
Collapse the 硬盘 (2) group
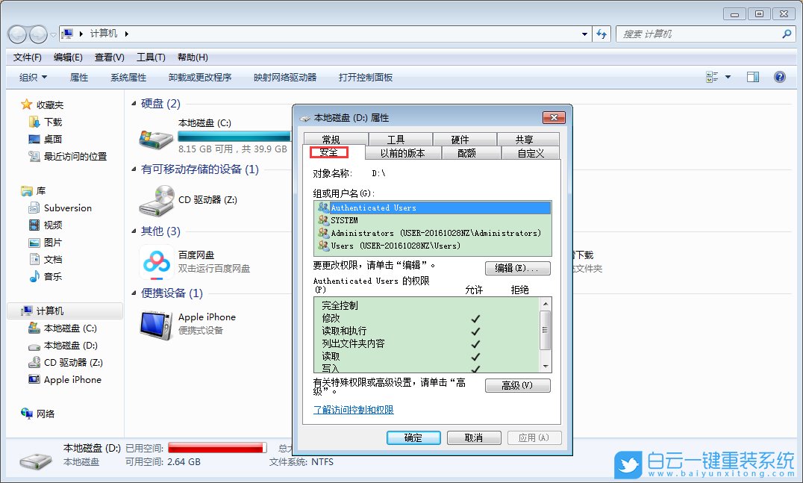point(137,104)
